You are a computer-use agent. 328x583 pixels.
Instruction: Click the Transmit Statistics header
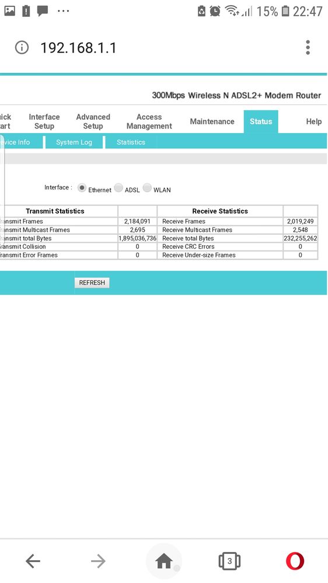click(55, 211)
